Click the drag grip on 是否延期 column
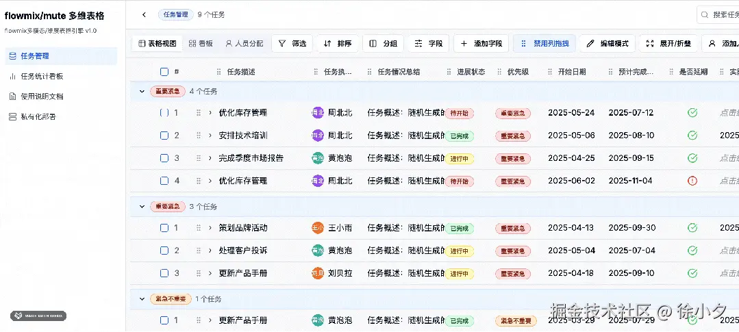 point(671,72)
